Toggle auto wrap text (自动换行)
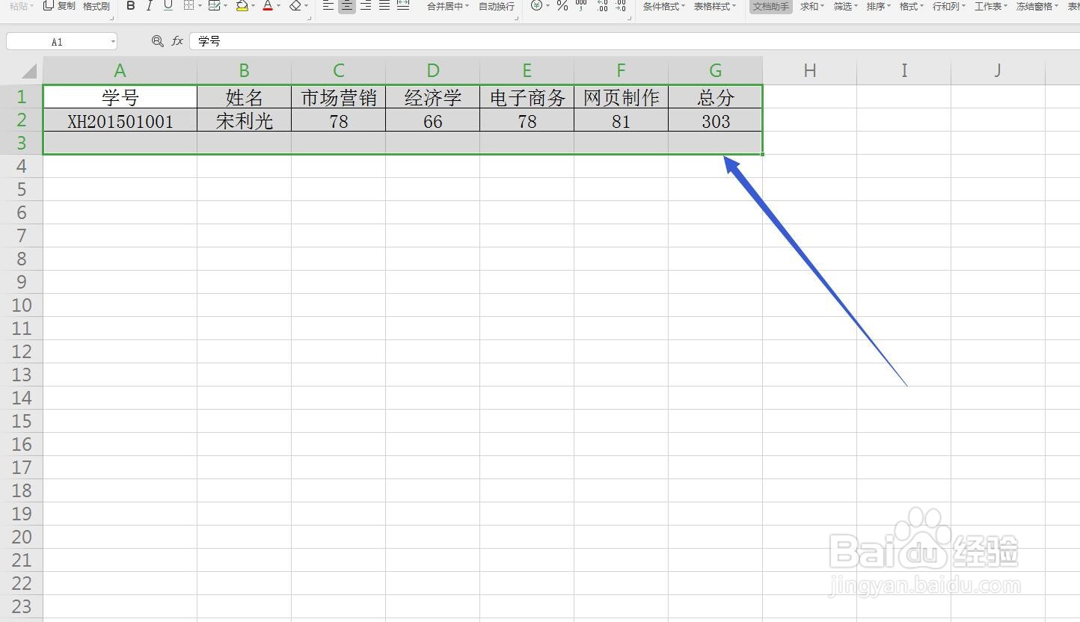 click(x=497, y=6)
